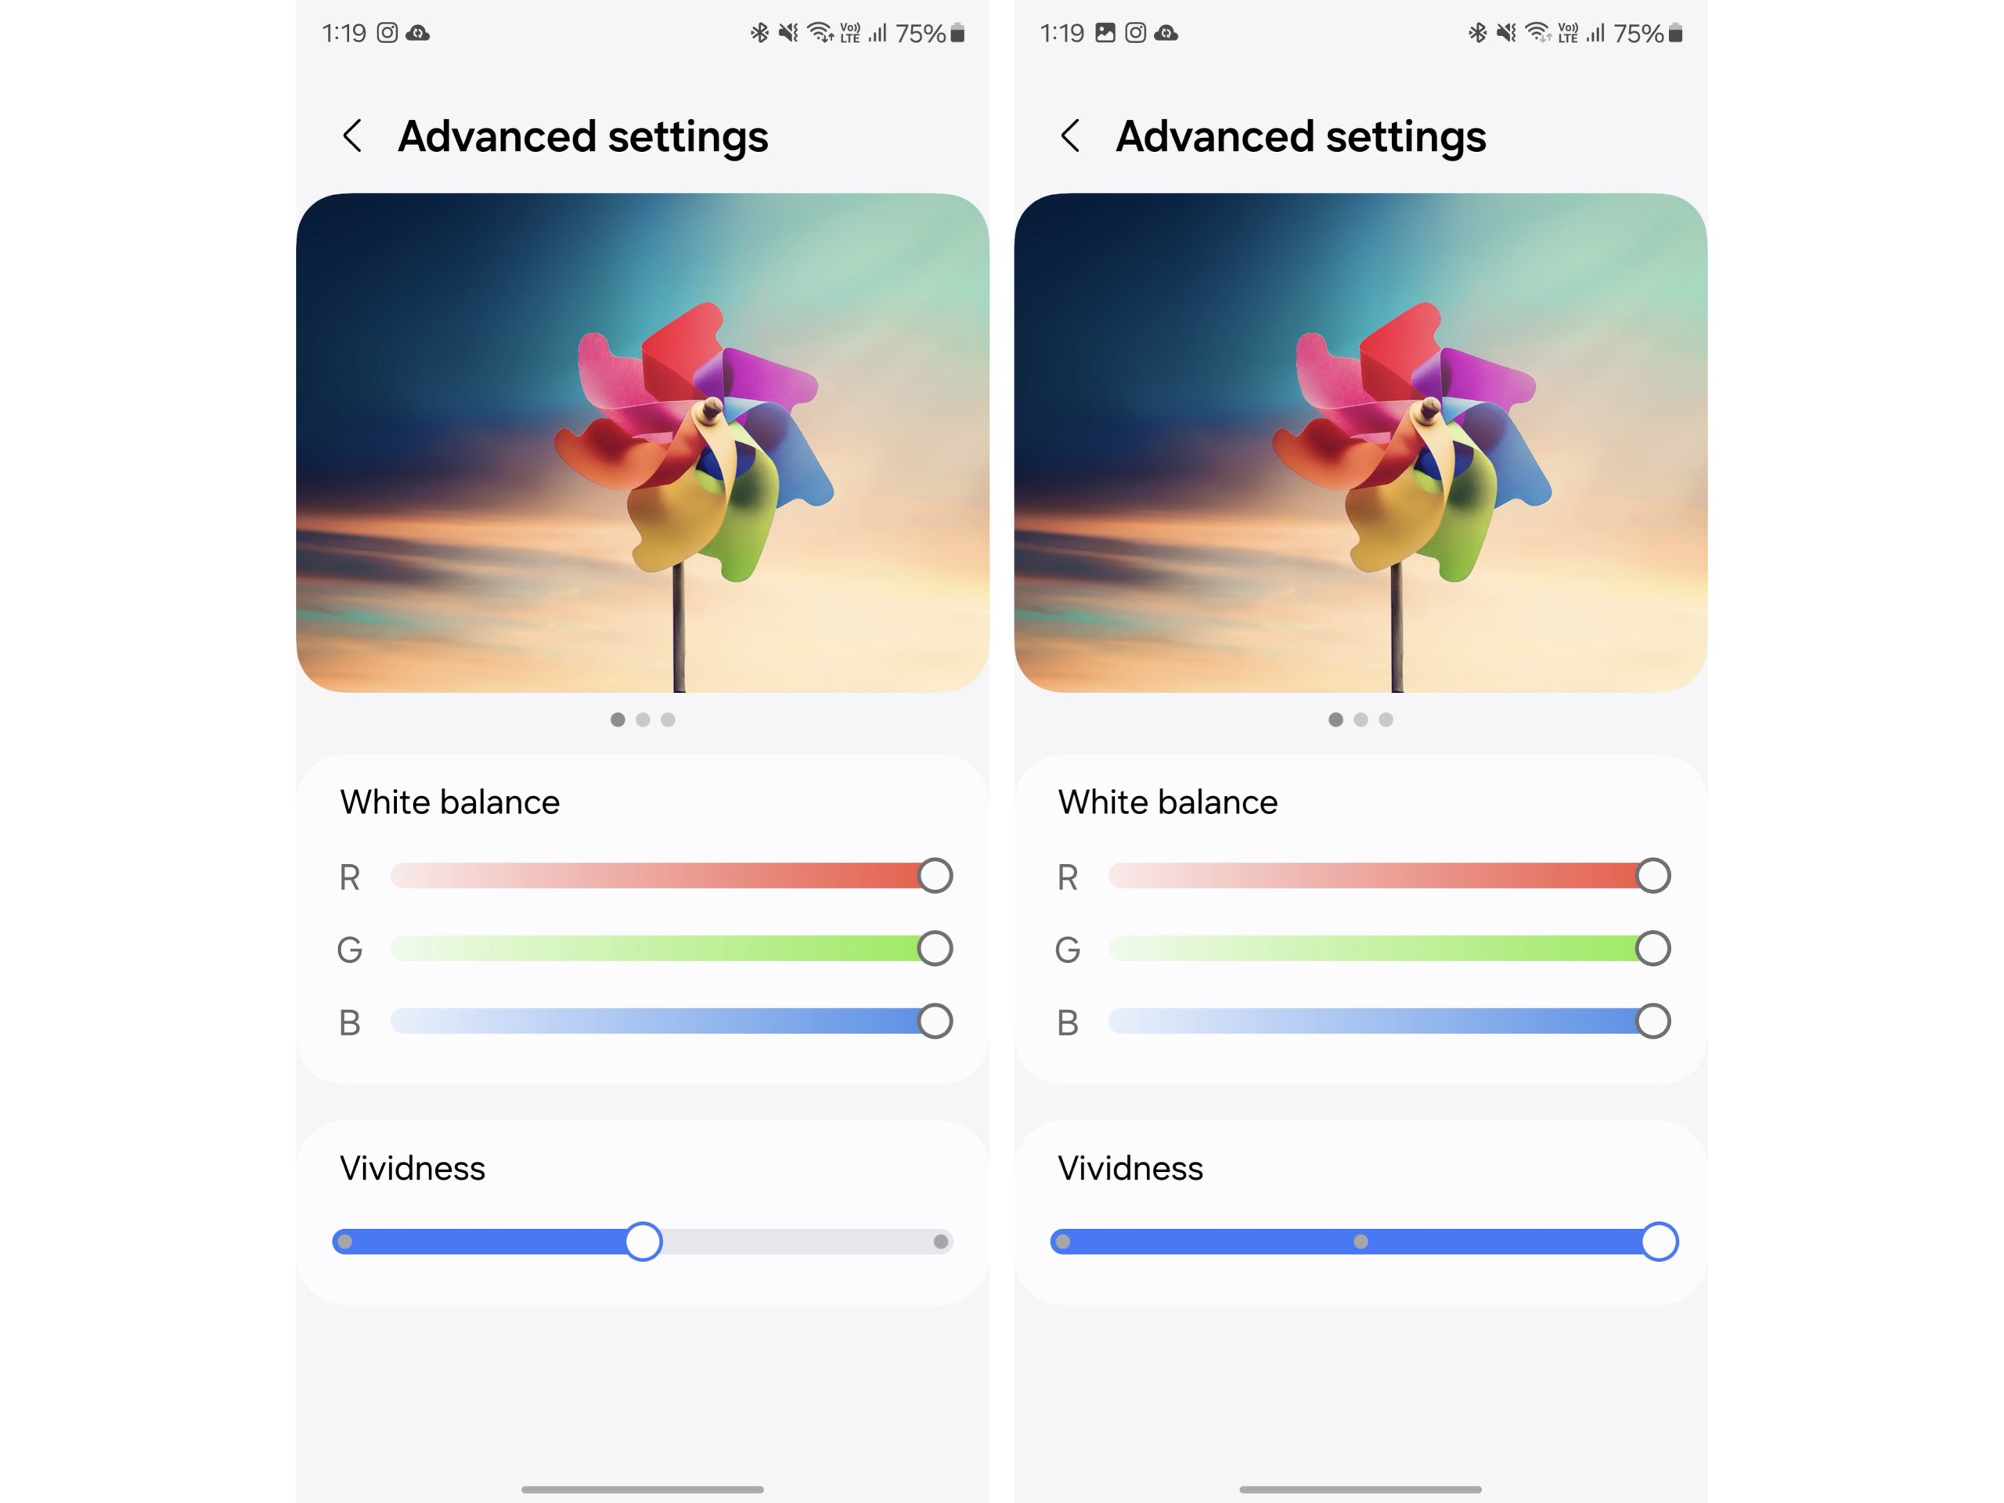The height and width of the screenshot is (1503, 2004).
Task: Tap the navigation handle bar at bottom right
Action: click(x=1360, y=1488)
